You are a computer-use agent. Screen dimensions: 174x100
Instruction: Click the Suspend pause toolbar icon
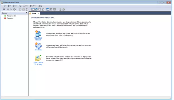tap(8, 9)
